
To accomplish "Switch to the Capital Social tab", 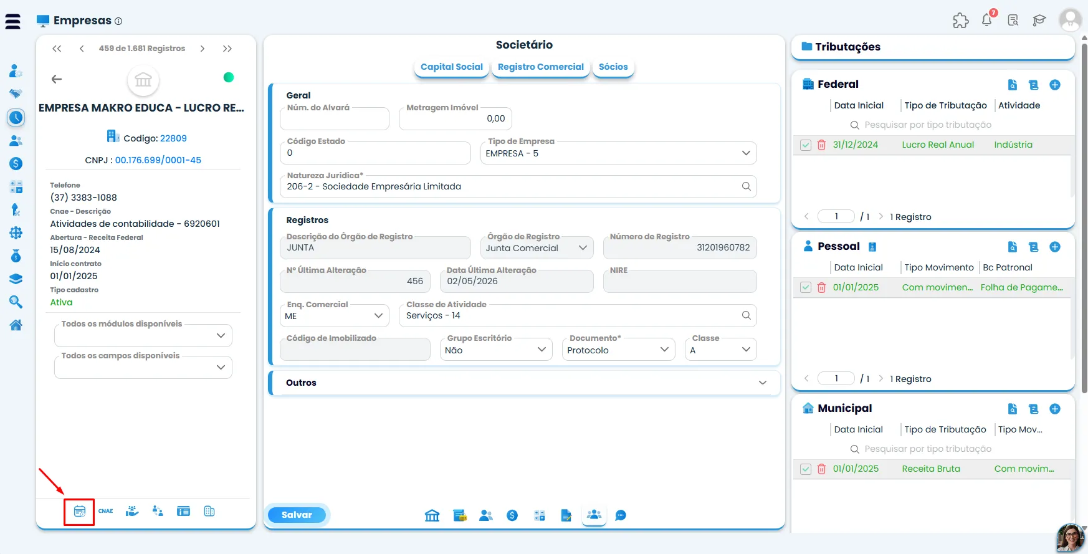I will pos(452,67).
